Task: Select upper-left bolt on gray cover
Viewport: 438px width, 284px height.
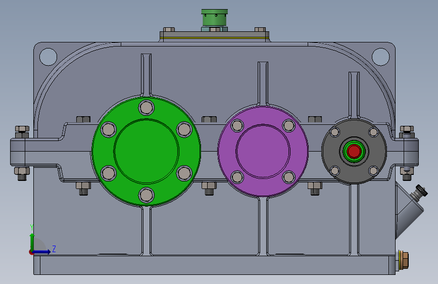Action: tap(335, 132)
